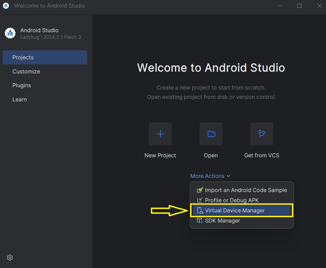Click the Profile or Debug APK icon
The height and width of the screenshot is (268, 326).
click(199, 200)
